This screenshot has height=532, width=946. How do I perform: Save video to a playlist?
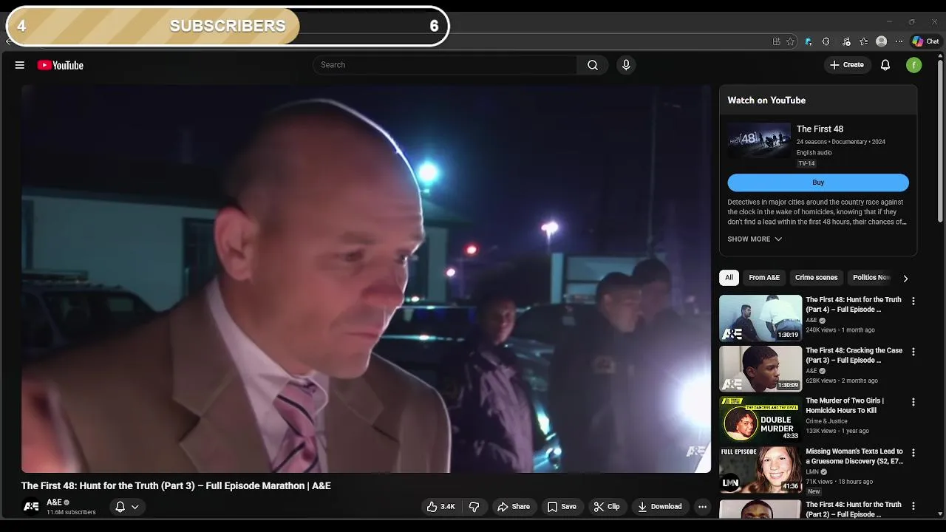coord(562,507)
